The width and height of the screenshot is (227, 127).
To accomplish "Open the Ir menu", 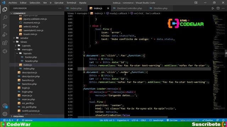I will pos(51,3).
